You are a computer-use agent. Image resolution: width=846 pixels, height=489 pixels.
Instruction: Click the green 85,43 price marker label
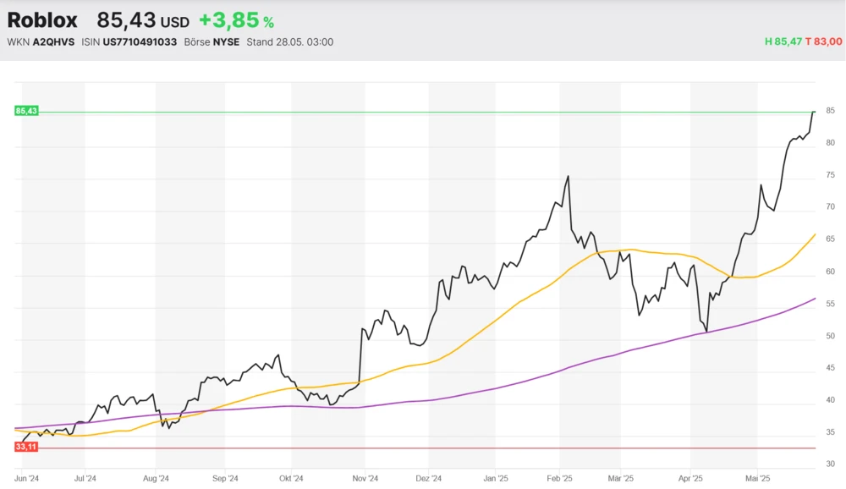tap(26, 111)
